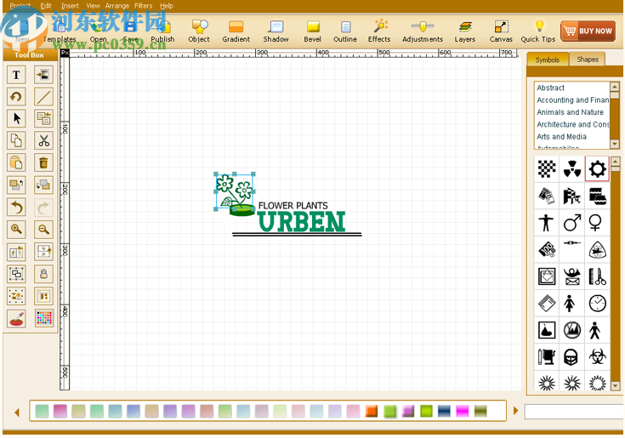Select the URBEN text on canvas
The width and height of the screenshot is (625, 438).
[302, 222]
